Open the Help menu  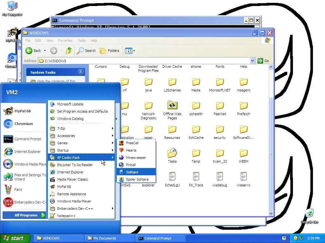tap(94, 40)
